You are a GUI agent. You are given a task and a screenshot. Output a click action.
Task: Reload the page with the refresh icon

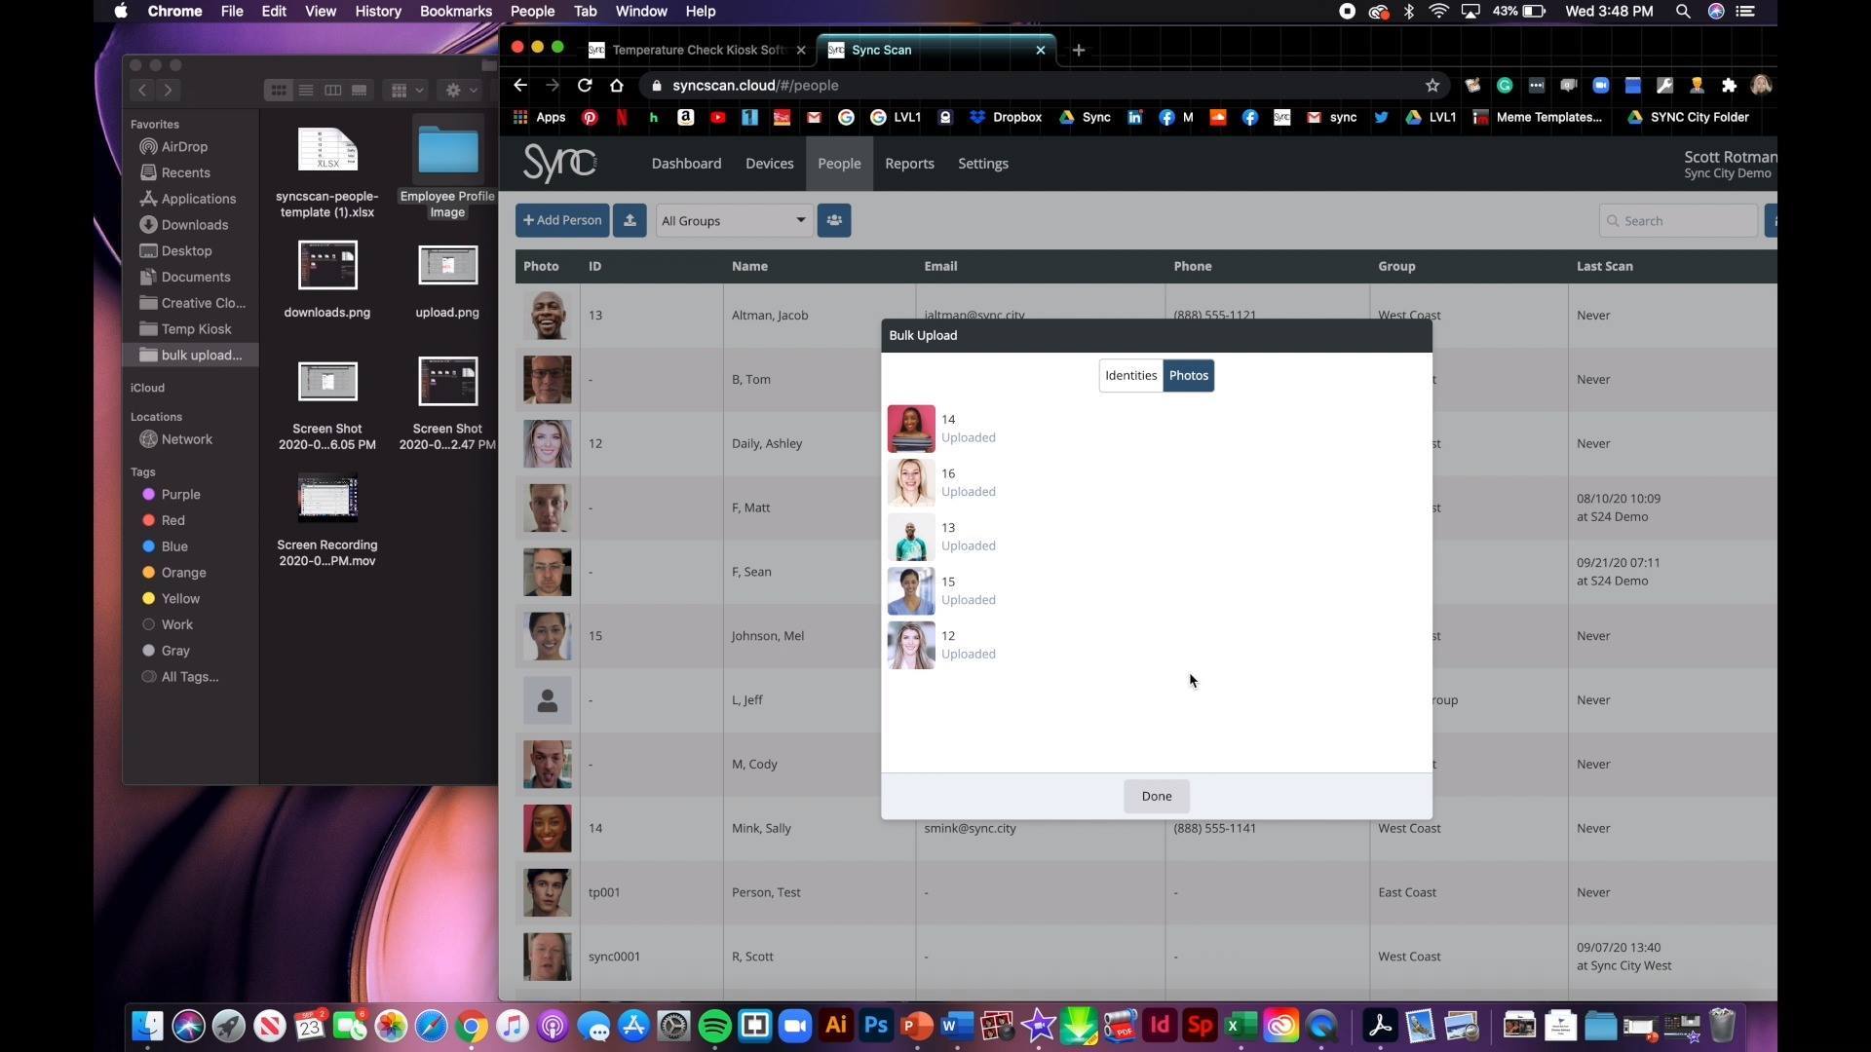coord(585,86)
